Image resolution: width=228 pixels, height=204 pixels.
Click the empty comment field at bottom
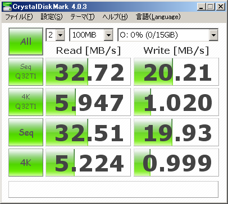point(113,189)
